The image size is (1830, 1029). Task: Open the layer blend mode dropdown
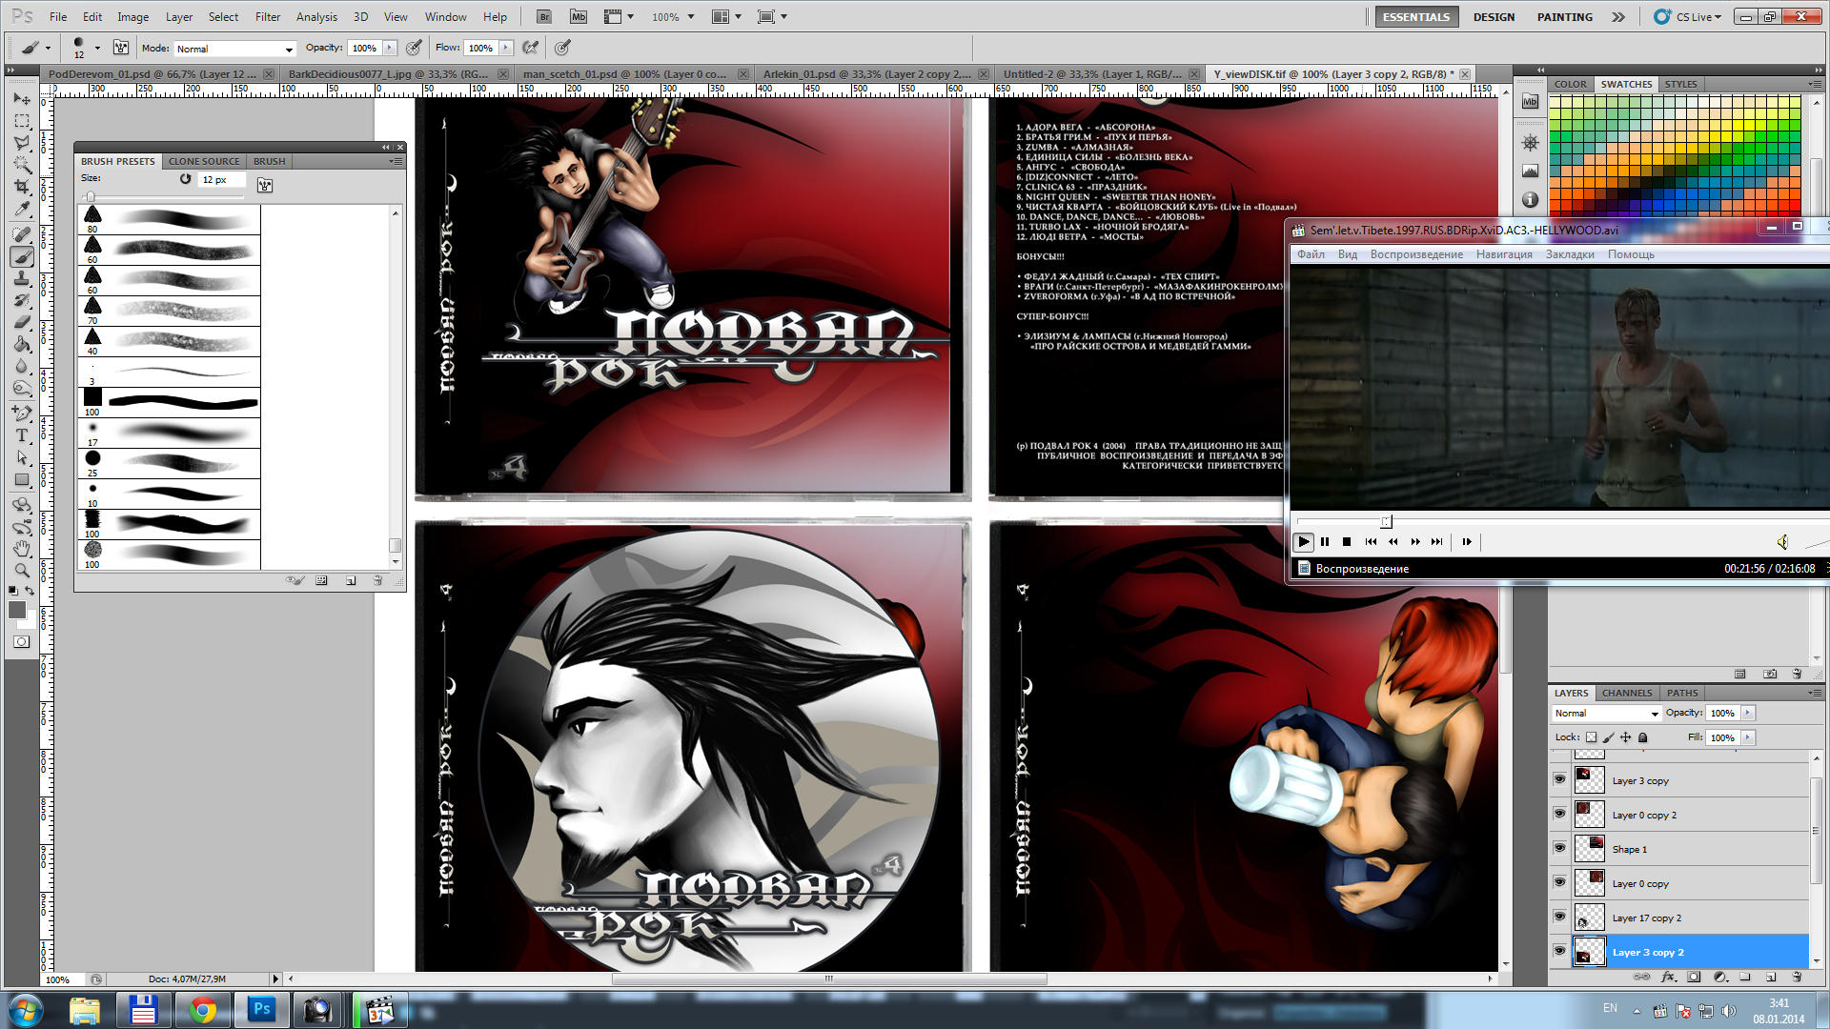coord(1607,714)
